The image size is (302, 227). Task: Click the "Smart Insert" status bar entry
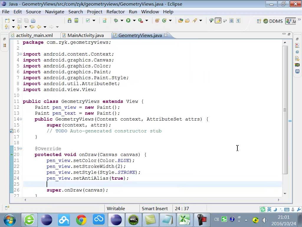pos(155,208)
